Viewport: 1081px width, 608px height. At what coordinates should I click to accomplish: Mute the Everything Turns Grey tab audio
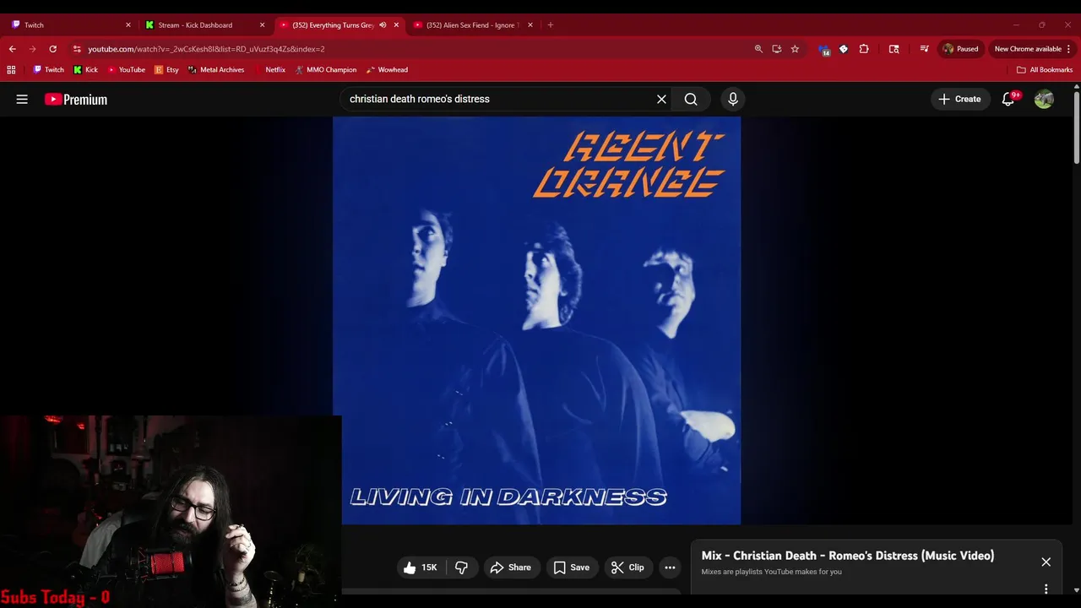coord(383,25)
